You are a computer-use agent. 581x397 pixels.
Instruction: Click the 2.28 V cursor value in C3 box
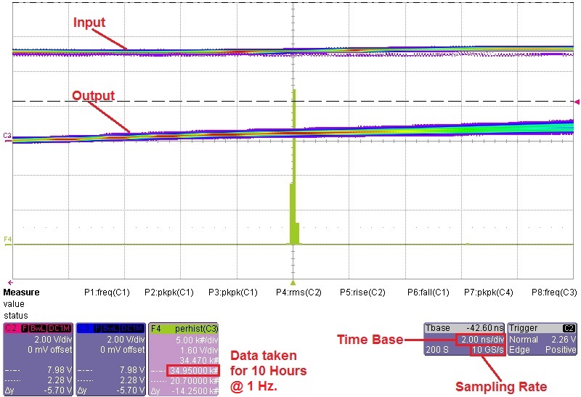(x=132, y=380)
